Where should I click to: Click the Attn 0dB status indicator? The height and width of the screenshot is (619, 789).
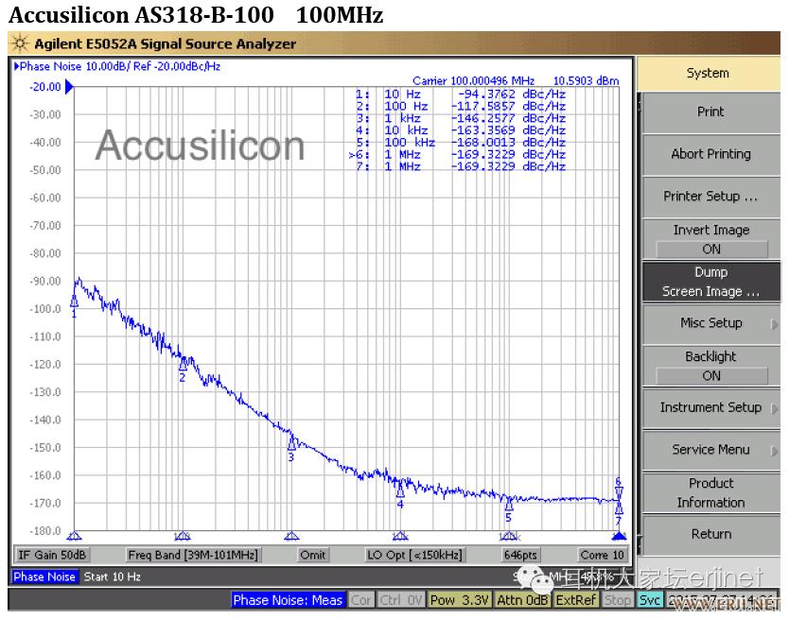(x=522, y=600)
